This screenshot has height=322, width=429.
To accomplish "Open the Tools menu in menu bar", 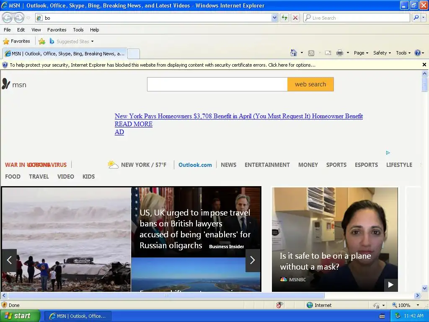I will point(78,30).
